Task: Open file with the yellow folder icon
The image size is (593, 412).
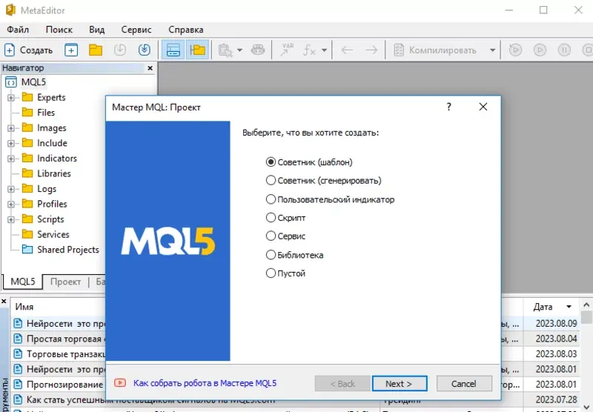Action: [x=96, y=50]
